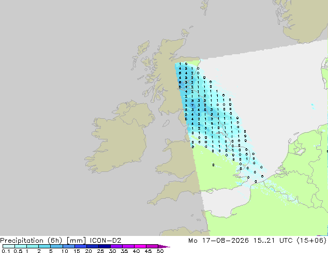Click the 25–30 mm navy legend swatch

click(105, 246)
